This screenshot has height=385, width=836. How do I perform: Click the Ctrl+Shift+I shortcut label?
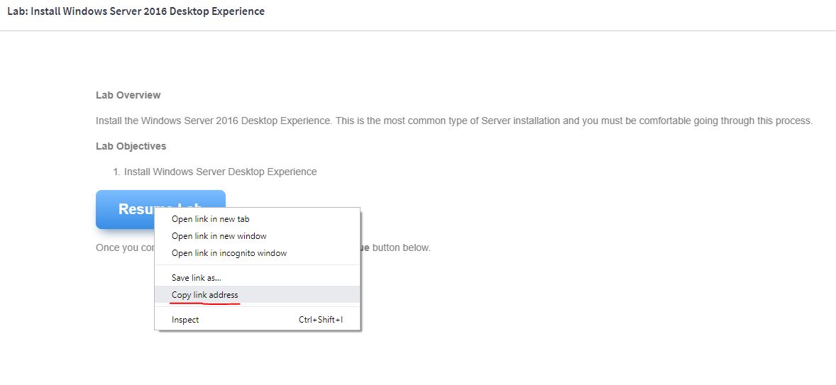(x=320, y=320)
